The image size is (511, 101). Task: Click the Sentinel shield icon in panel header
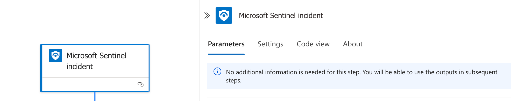point(224,15)
